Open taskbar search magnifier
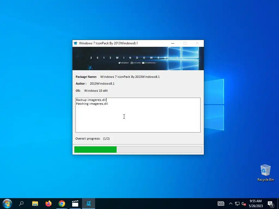Screen dimensions: 279x209 click(x=21, y=204)
